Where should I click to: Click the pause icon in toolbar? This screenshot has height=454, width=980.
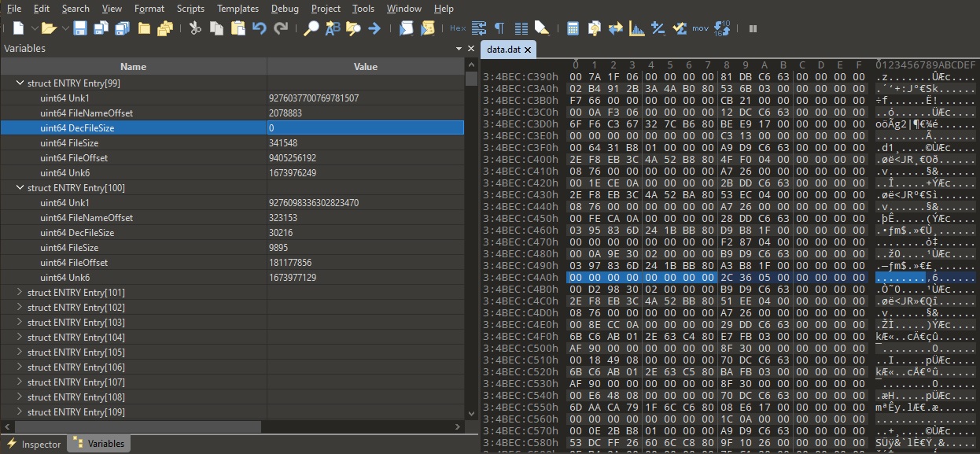[x=753, y=28]
